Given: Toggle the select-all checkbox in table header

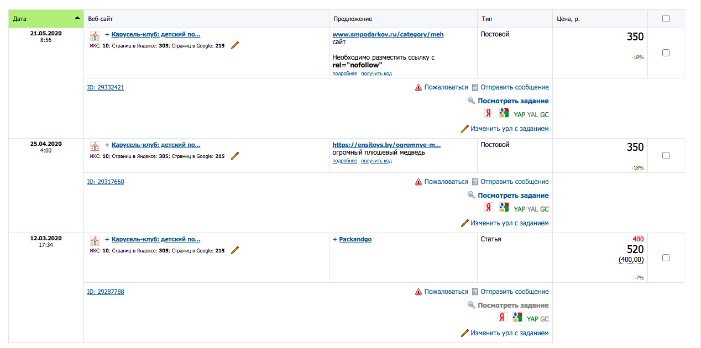Looking at the screenshot, I should tap(666, 19).
